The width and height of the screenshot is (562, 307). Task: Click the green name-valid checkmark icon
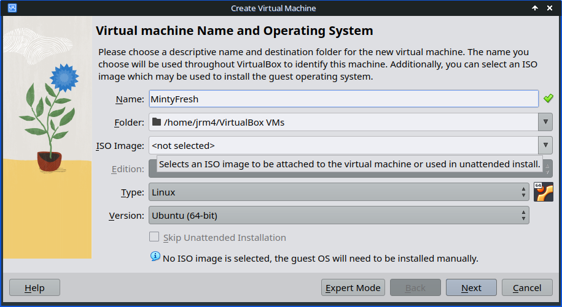[x=548, y=98]
